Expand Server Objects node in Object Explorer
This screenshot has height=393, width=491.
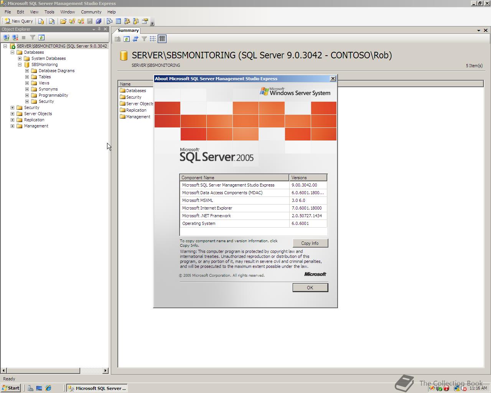(x=12, y=114)
